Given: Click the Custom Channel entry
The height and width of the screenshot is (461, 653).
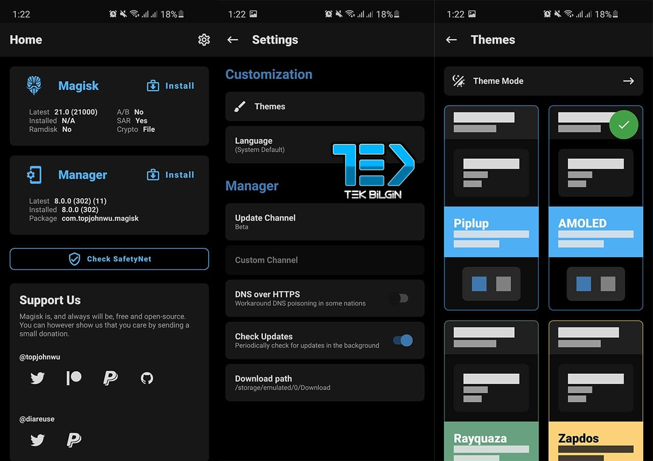Looking at the screenshot, I should [325, 260].
